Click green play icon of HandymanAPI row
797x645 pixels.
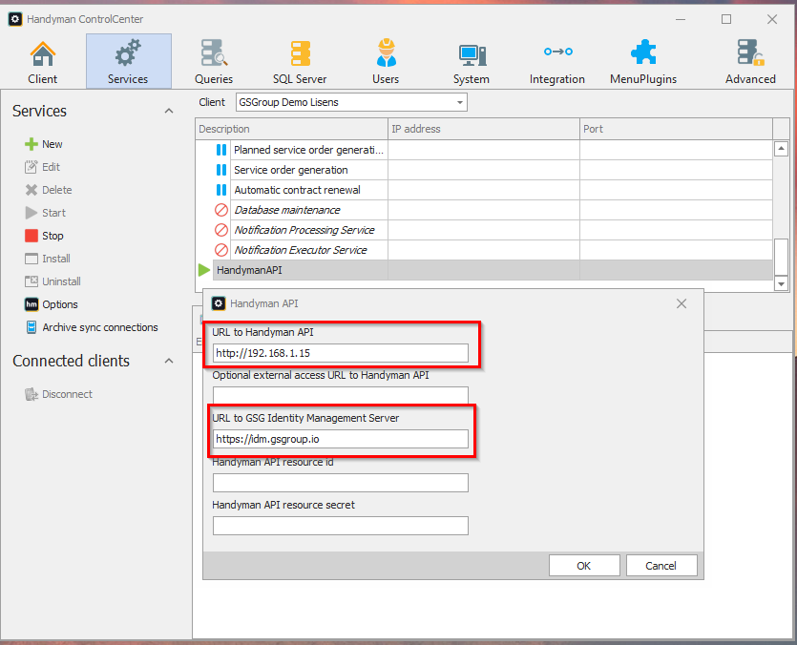[204, 270]
